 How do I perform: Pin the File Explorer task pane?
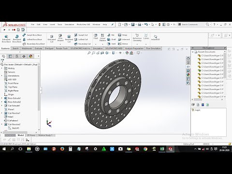coord(225,48)
